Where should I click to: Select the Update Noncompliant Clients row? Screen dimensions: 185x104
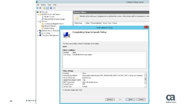[x=104, y=80]
